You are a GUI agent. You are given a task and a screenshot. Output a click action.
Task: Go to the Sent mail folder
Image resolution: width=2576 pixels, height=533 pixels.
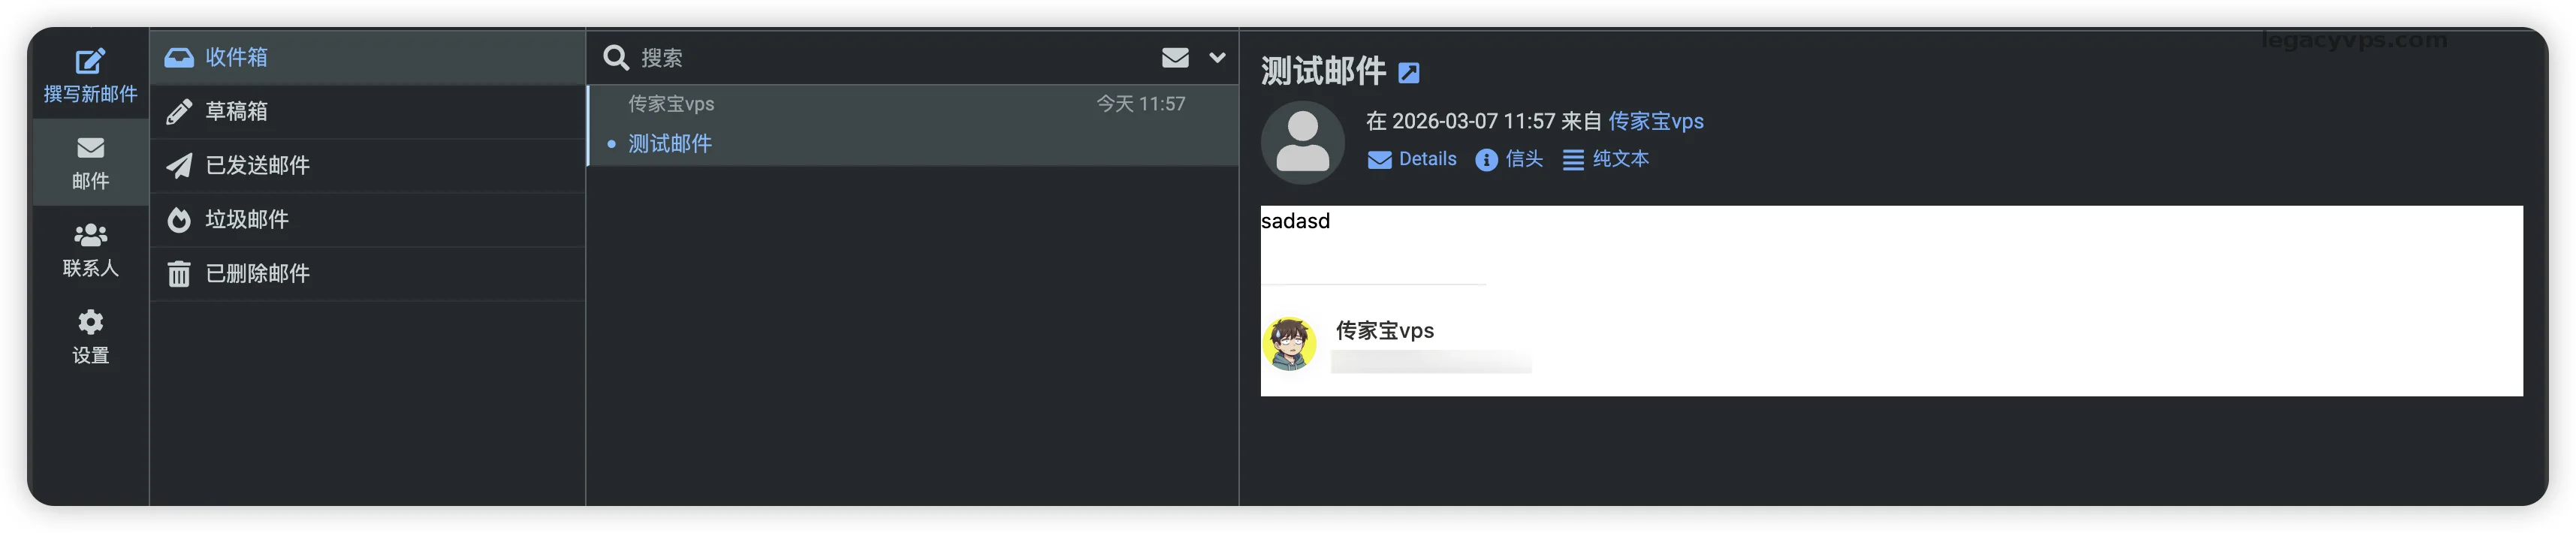257,165
